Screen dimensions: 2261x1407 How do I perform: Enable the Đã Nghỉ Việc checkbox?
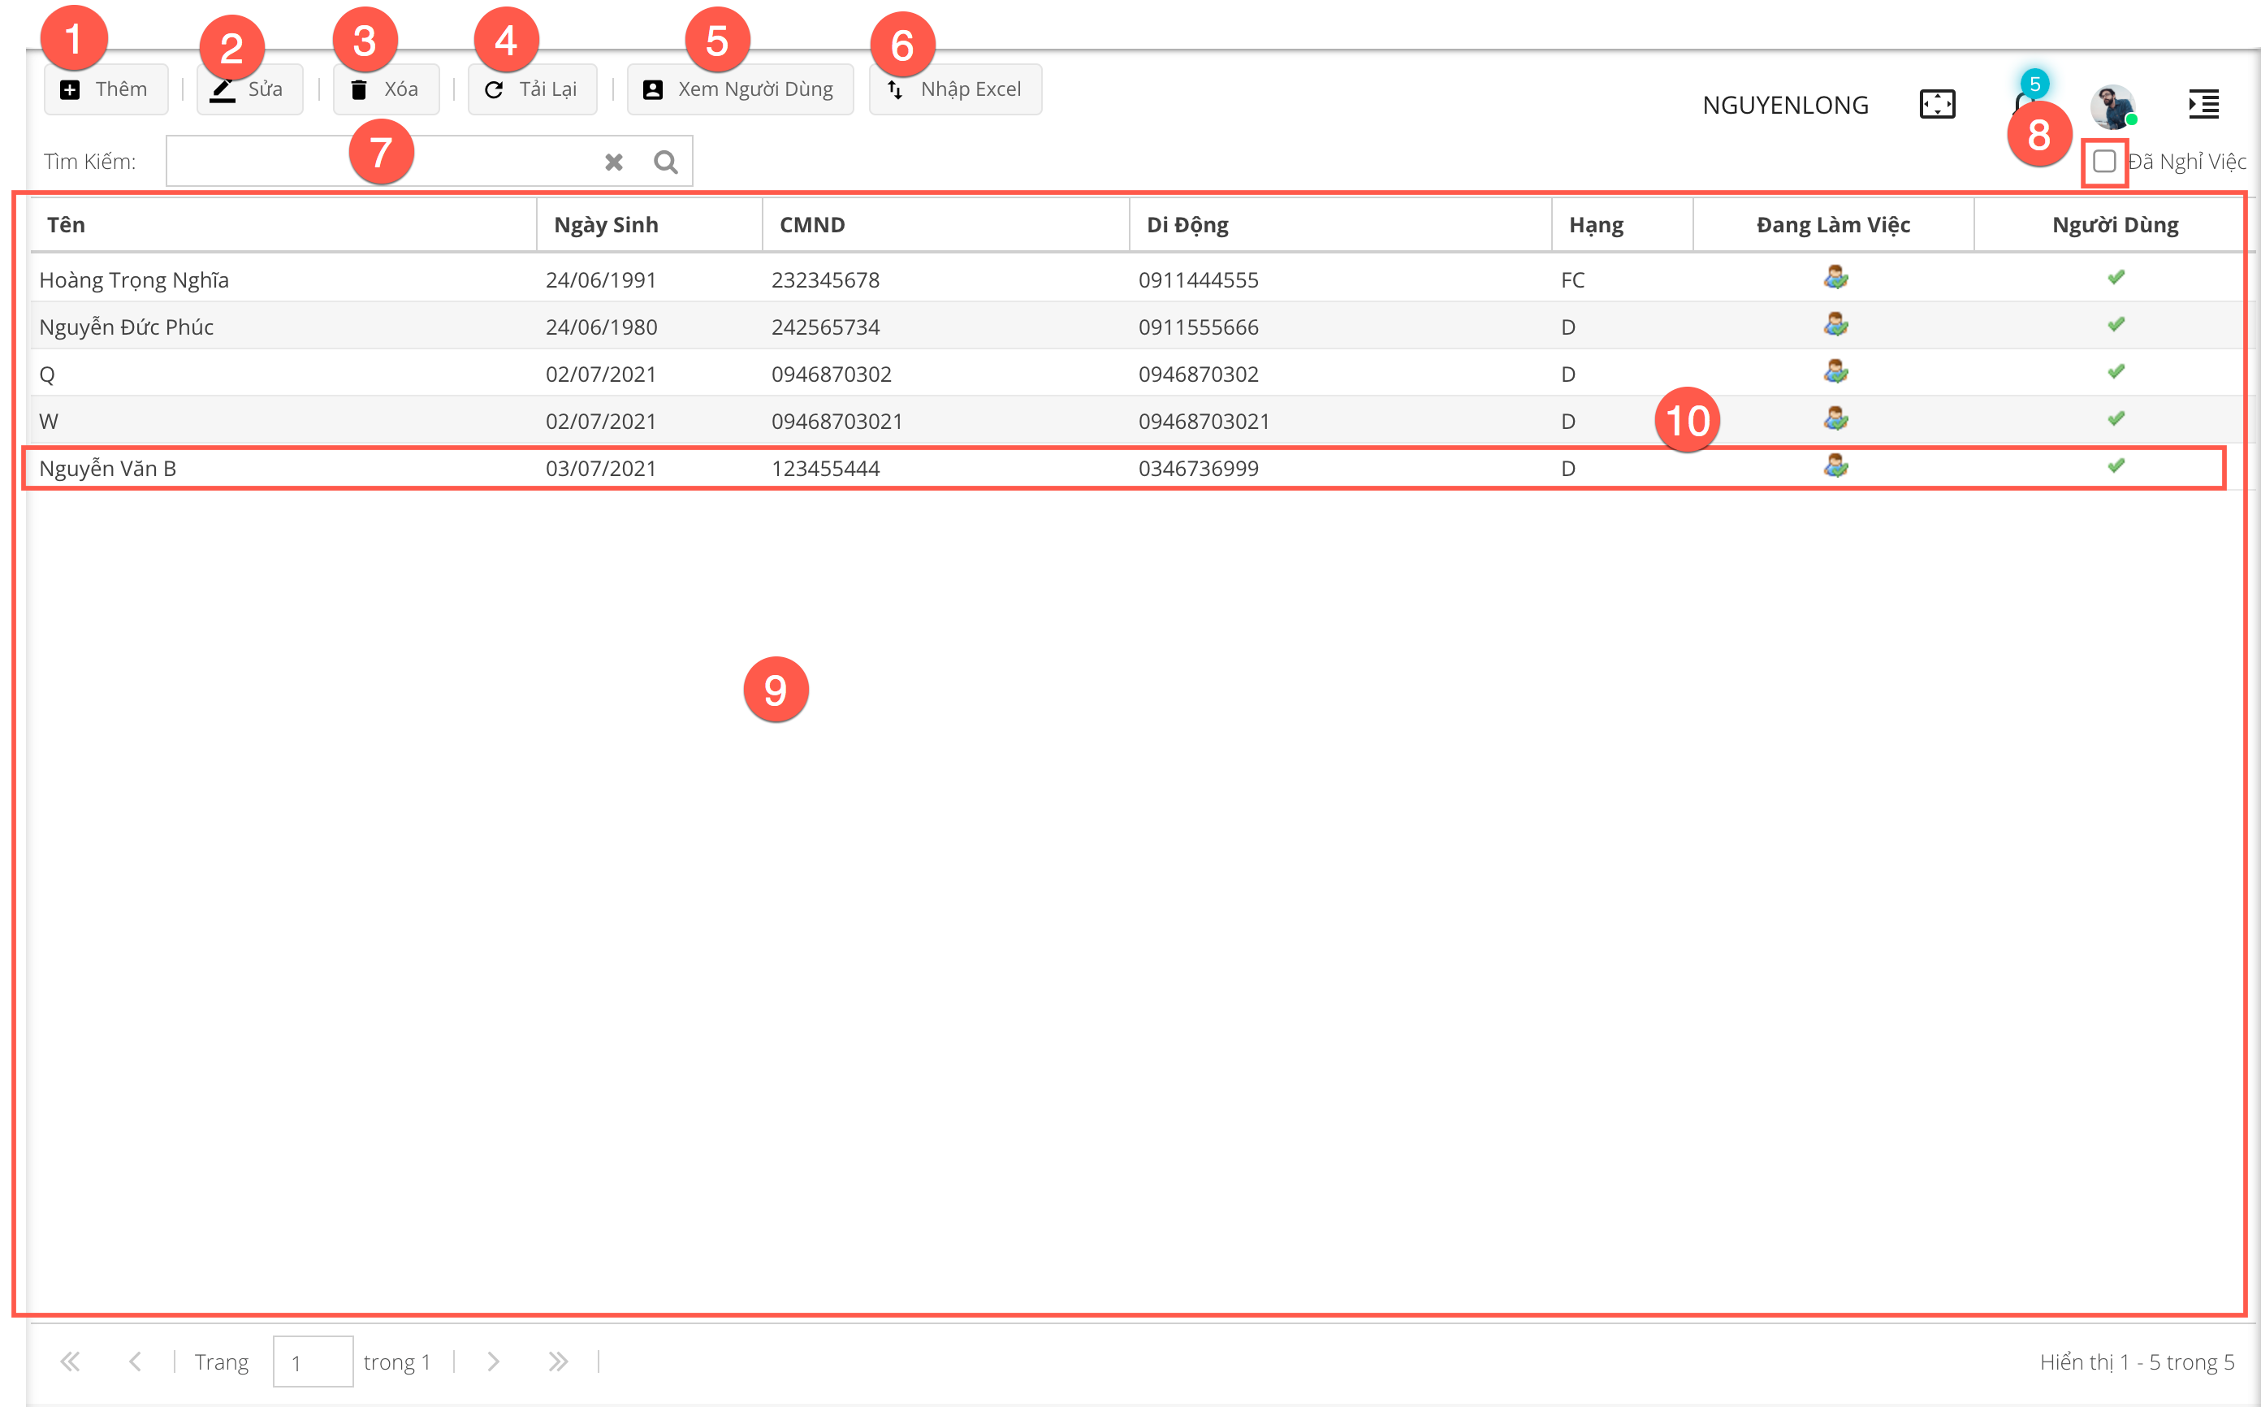pyautogui.click(x=2103, y=162)
